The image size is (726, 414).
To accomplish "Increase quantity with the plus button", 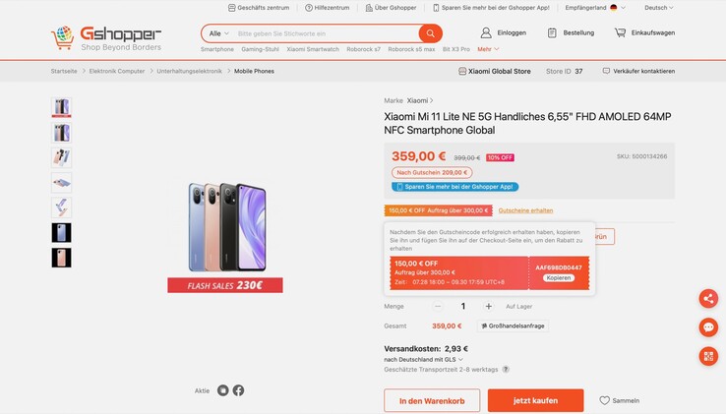I will click(x=489, y=306).
